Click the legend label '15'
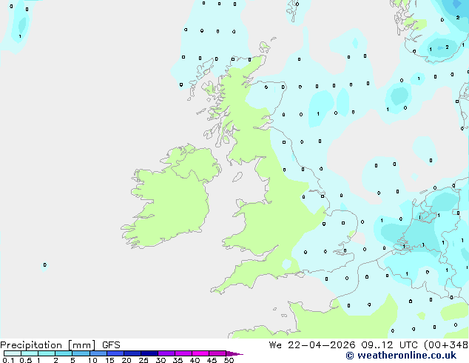 pyautogui.click(x=109, y=360)
